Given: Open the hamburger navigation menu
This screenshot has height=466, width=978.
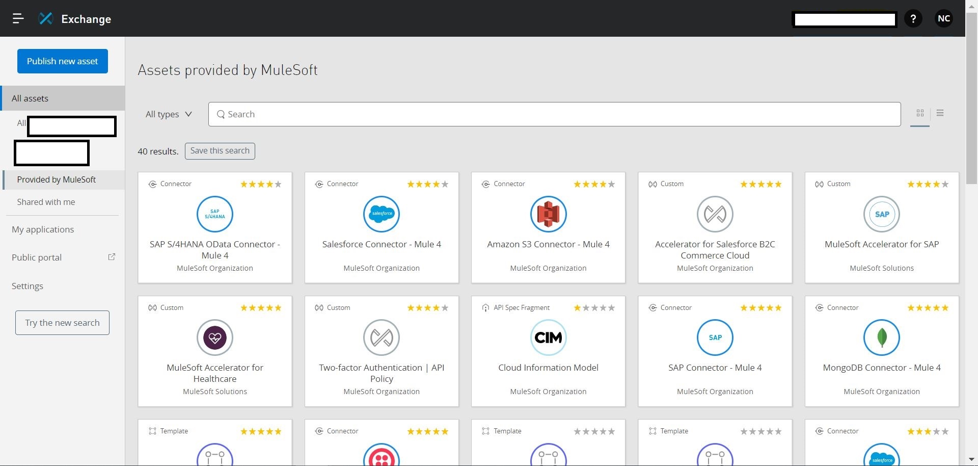Looking at the screenshot, I should [18, 19].
